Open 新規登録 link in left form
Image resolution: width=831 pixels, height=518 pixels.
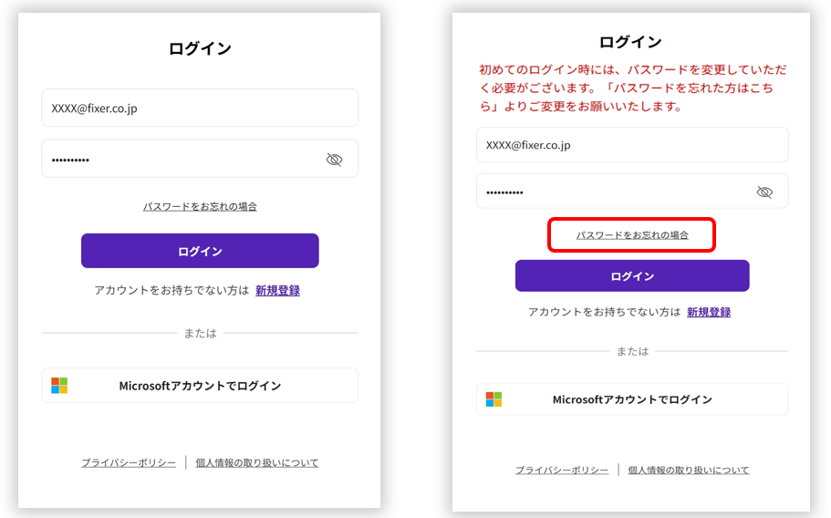click(x=277, y=291)
